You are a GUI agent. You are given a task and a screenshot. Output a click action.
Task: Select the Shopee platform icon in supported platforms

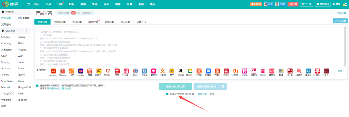point(62,71)
